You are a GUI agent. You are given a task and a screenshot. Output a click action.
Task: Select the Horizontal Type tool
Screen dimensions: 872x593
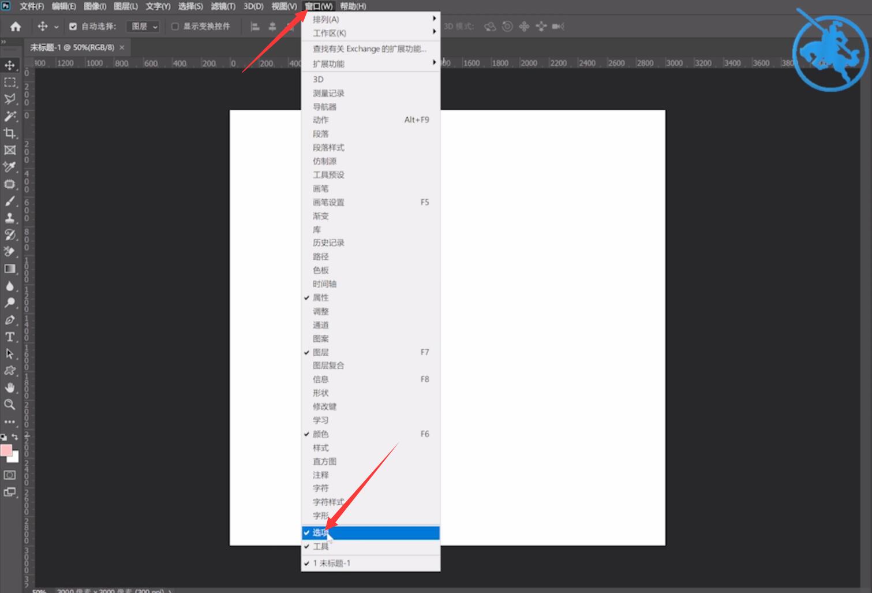(10, 337)
